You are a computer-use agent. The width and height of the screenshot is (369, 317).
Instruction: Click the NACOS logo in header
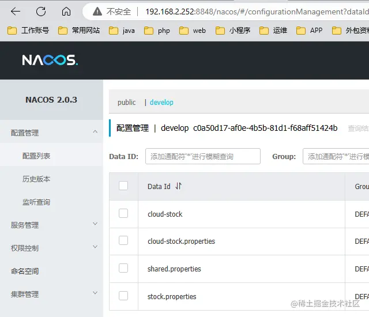click(x=50, y=60)
